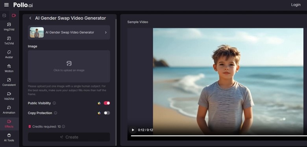Click the sample video progress bar
Viewport: 307px width, 147px height.
(x=219, y=136)
